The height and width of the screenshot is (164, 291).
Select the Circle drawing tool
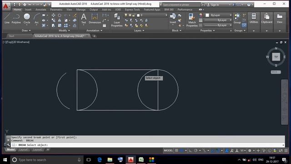27,19
